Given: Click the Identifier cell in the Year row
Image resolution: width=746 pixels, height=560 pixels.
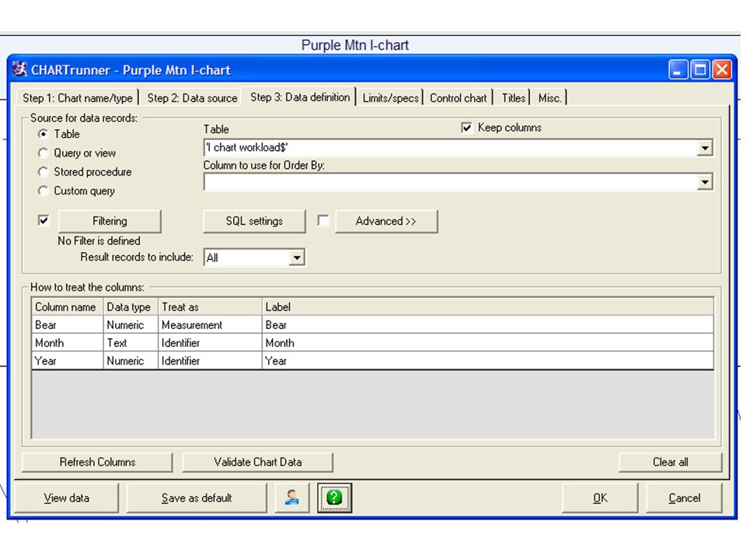Looking at the screenshot, I should [x=211, y=360].
